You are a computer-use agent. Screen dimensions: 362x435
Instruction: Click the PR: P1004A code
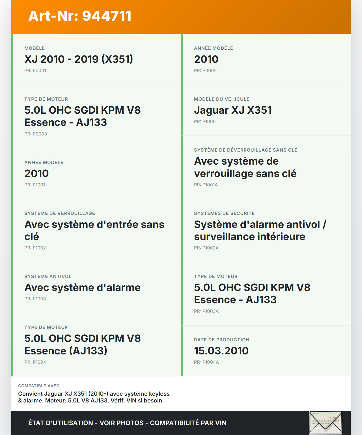[206, 362]
